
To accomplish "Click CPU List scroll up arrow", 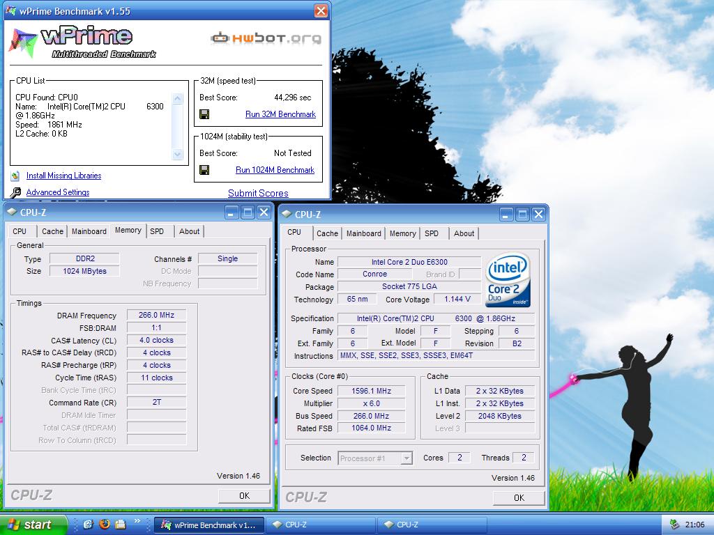I will [178, 98].
